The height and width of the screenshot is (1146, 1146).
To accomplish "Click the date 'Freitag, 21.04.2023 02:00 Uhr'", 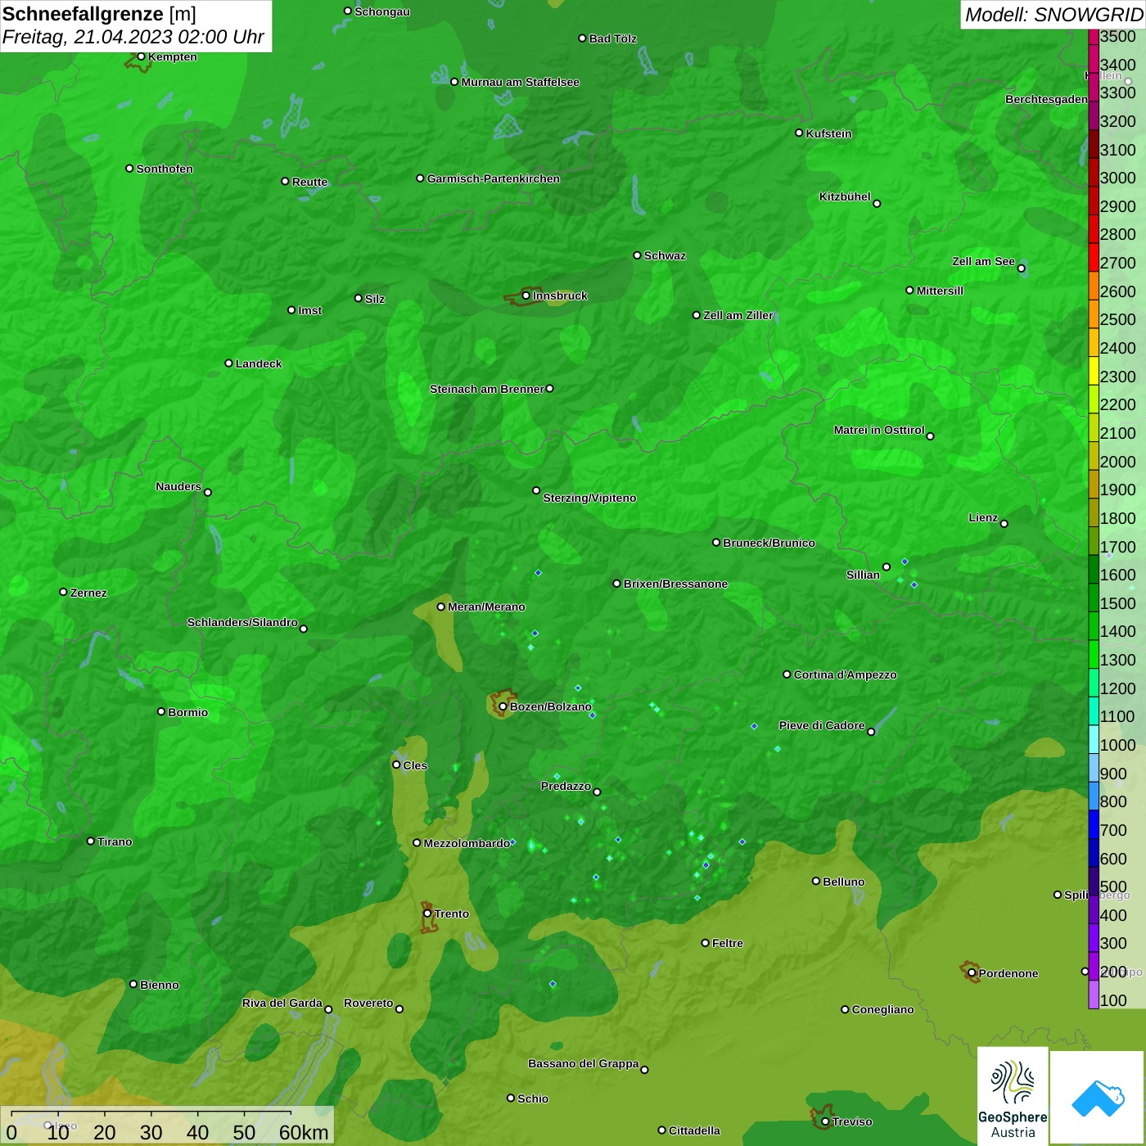I will click(133, 37).
